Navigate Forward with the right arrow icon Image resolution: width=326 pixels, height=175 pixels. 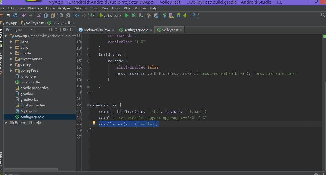coord(84,16)
